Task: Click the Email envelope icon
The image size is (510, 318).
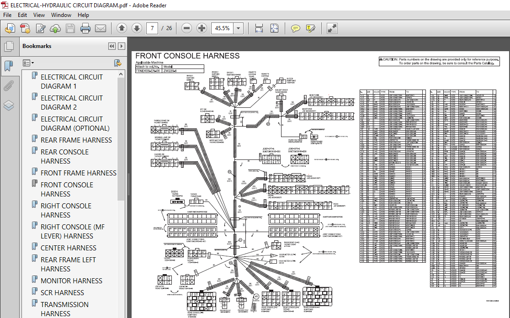Action: pos(101,29)
